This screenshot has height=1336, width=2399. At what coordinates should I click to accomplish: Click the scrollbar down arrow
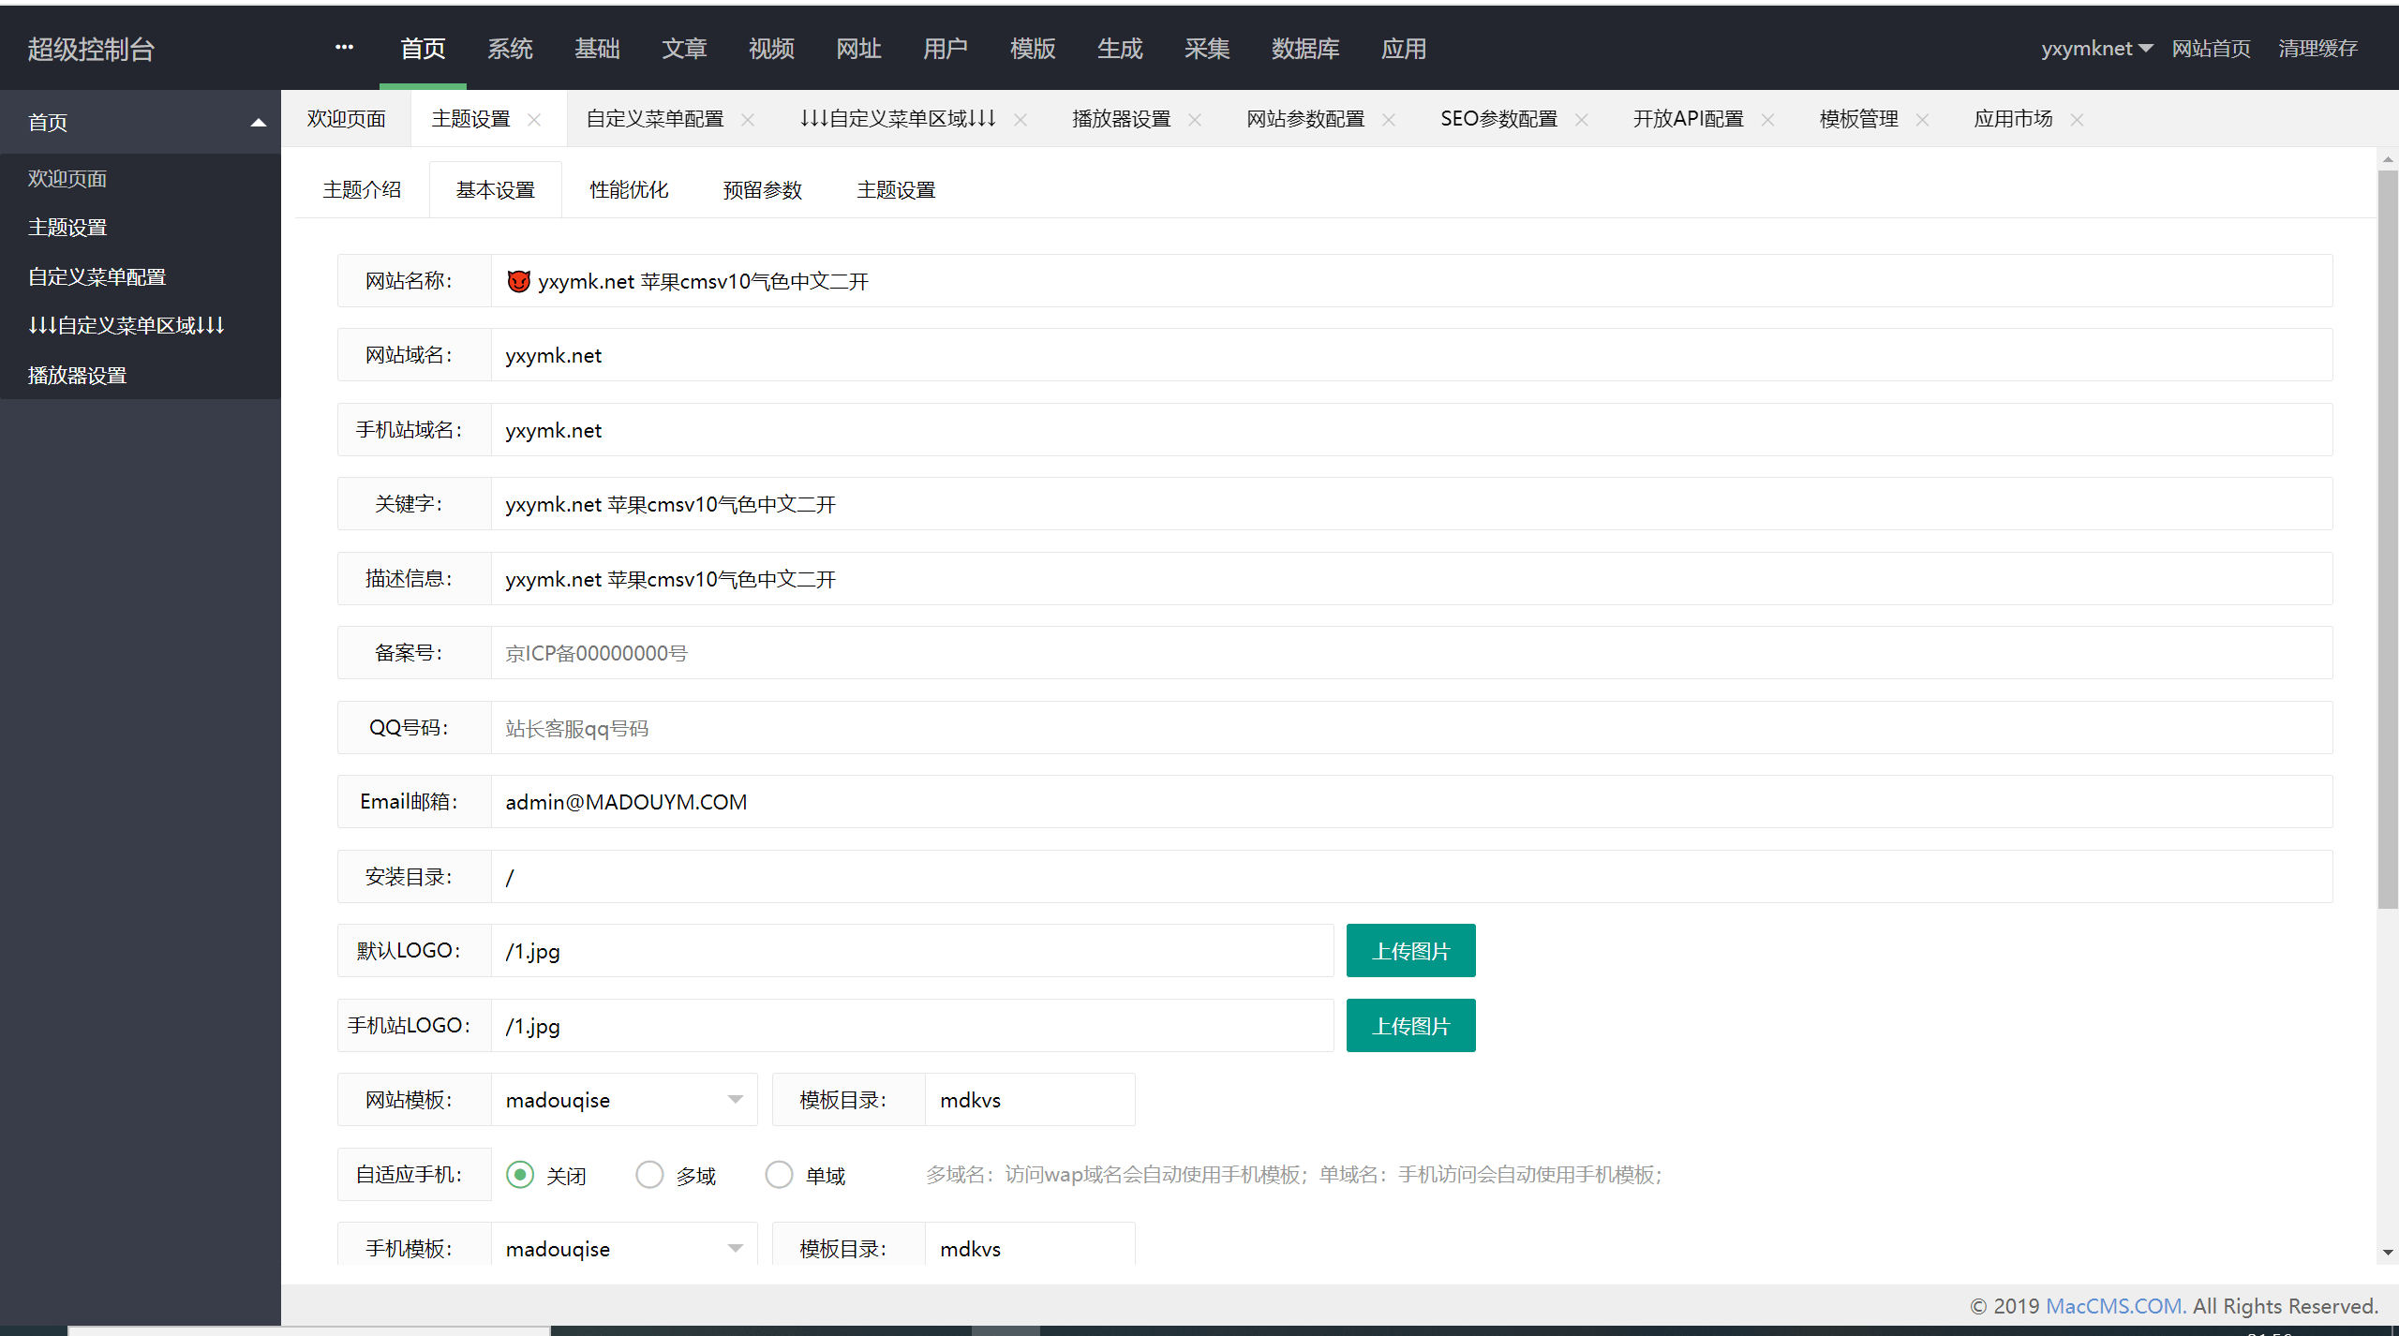click(x=2388, y=1253)
